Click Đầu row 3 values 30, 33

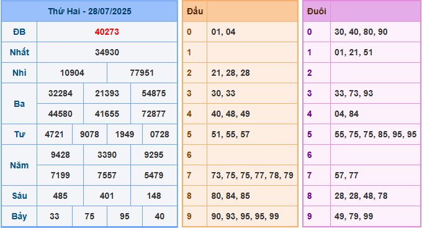point(223,93)
